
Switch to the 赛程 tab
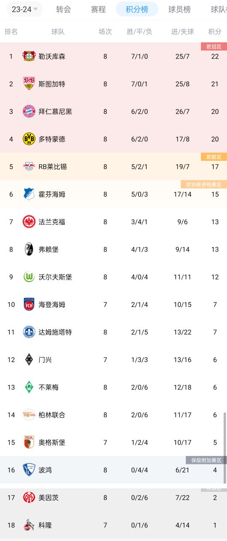point(98,9)
